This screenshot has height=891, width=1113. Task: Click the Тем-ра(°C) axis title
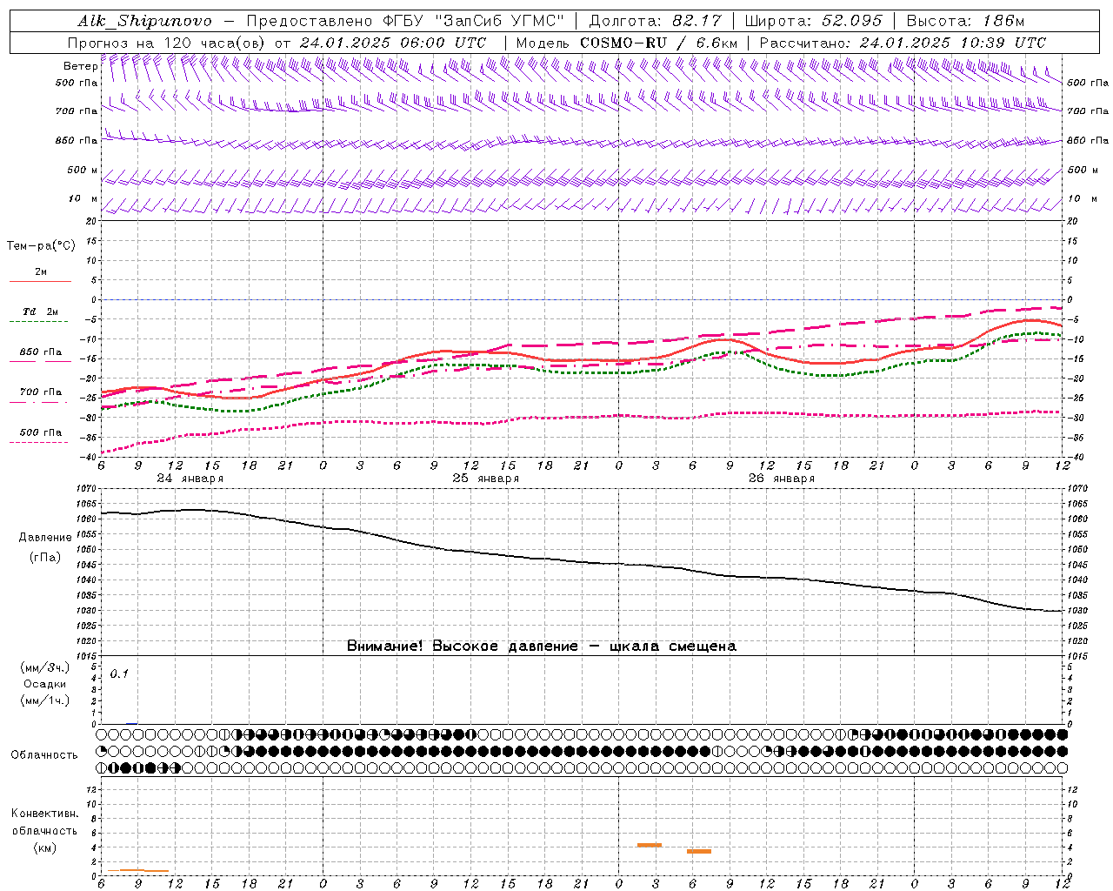click(x=41, y=246)
